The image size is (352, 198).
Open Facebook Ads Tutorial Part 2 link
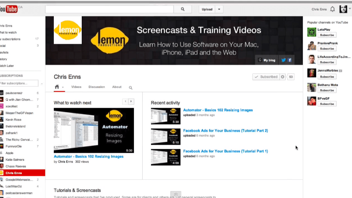(225, 130)
